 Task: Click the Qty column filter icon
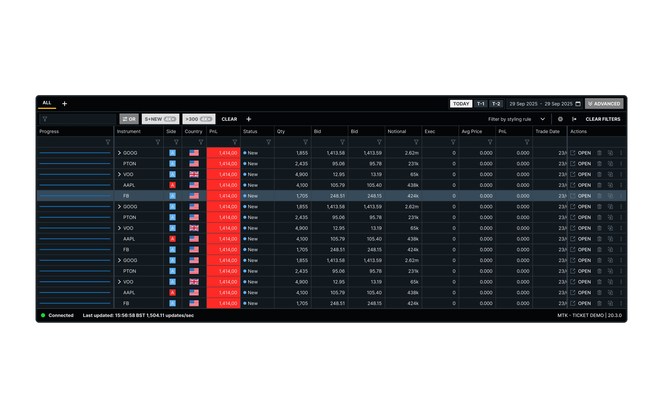click(305, 142)
